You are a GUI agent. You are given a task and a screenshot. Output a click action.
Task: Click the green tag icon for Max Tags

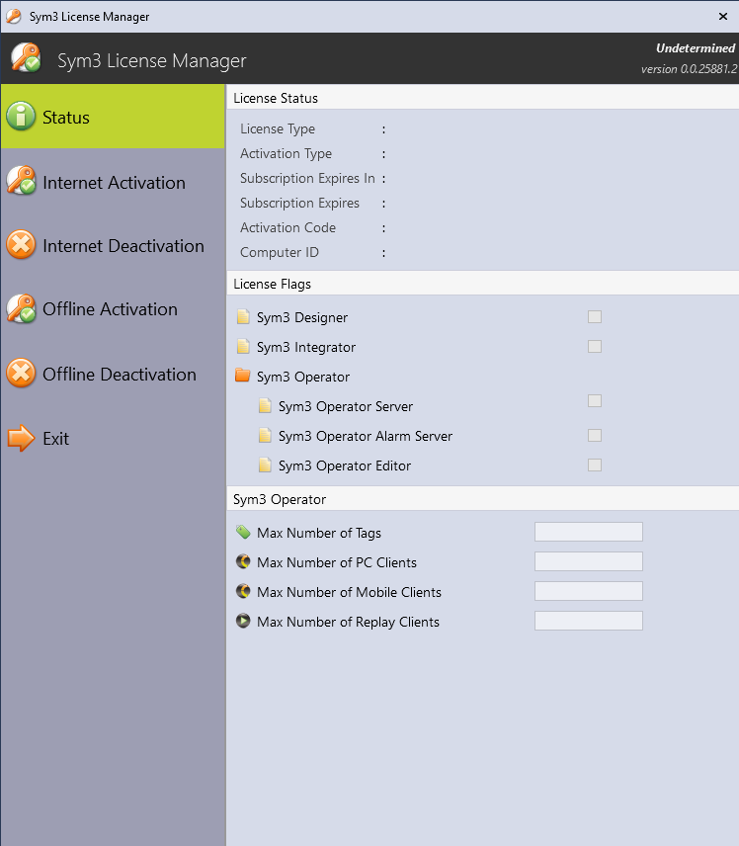(243, 532)
